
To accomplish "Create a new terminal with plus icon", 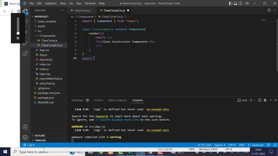I will [251, 100].
